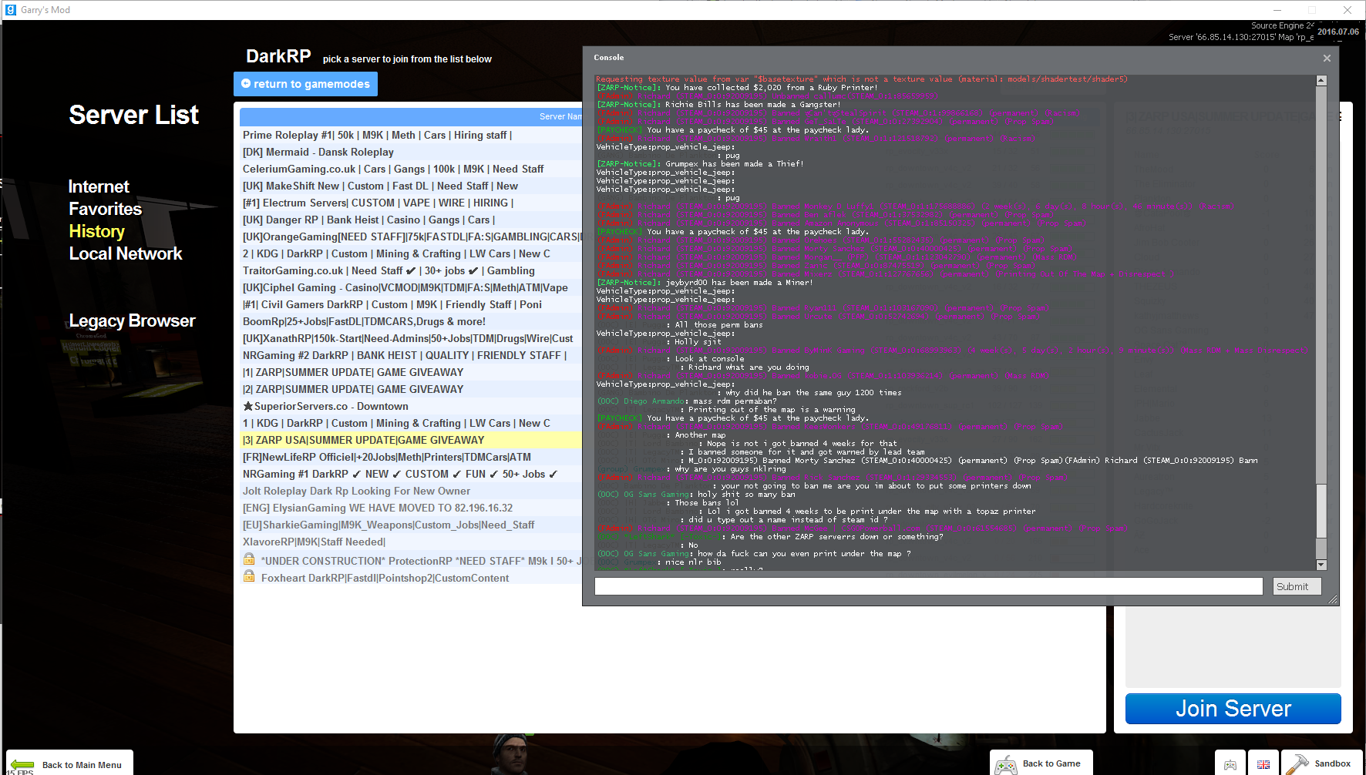Select |2| ZARP Summer Update server
This screenshot has height=775, width=1366.
point(411,389)
